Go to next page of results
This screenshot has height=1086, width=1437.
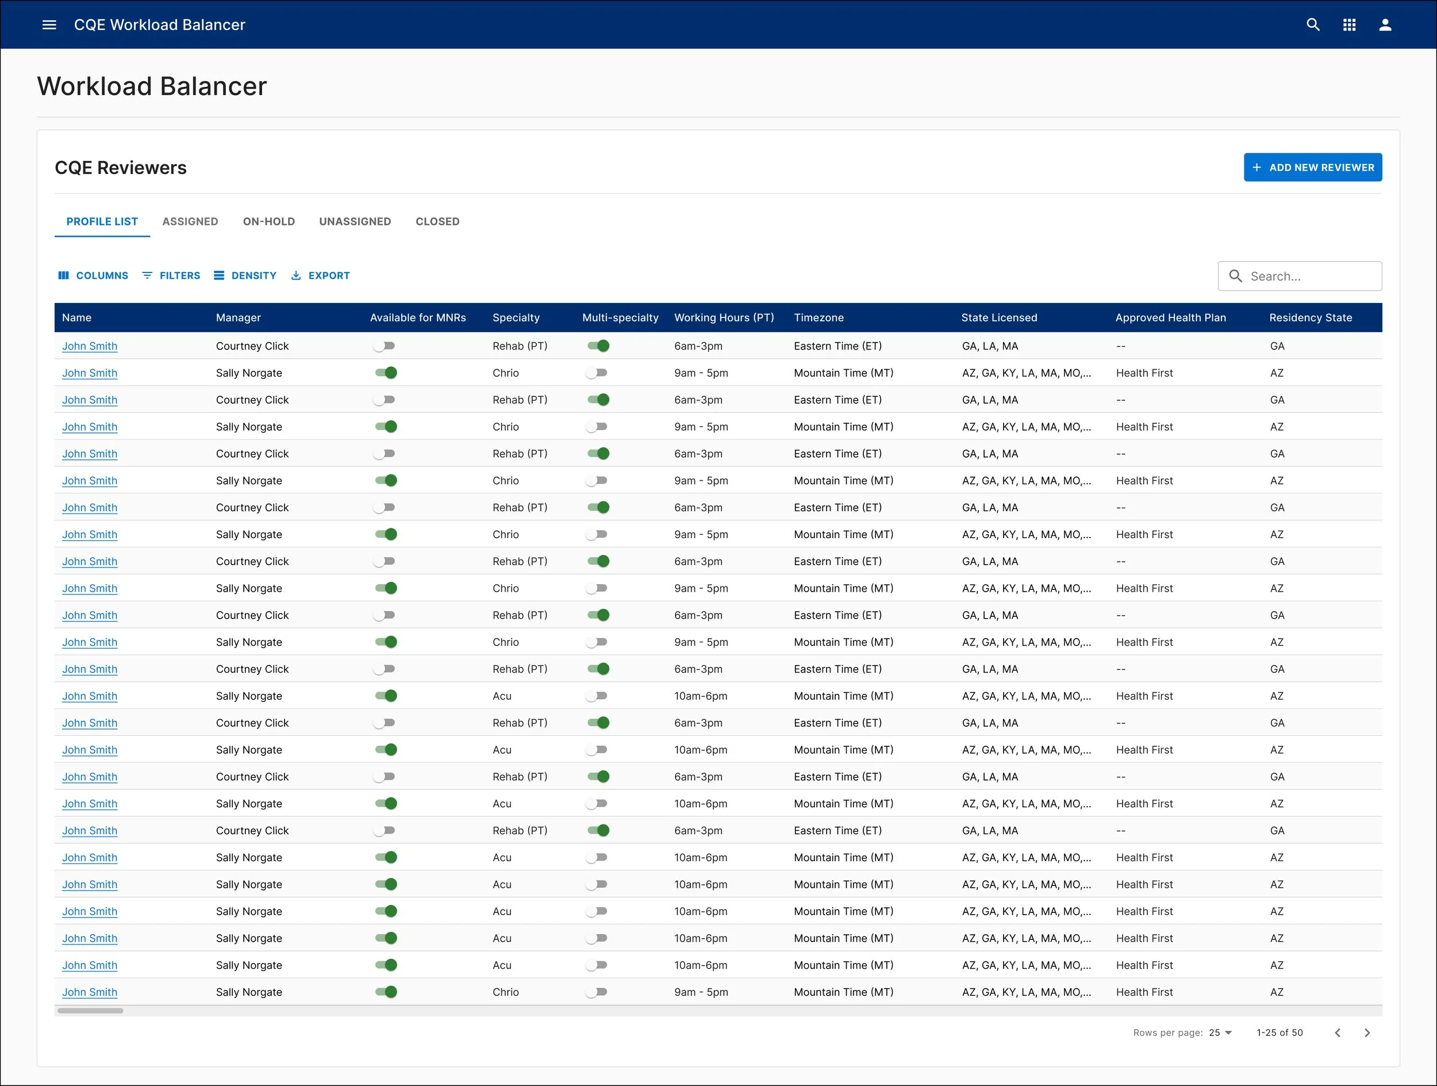1367,1033
